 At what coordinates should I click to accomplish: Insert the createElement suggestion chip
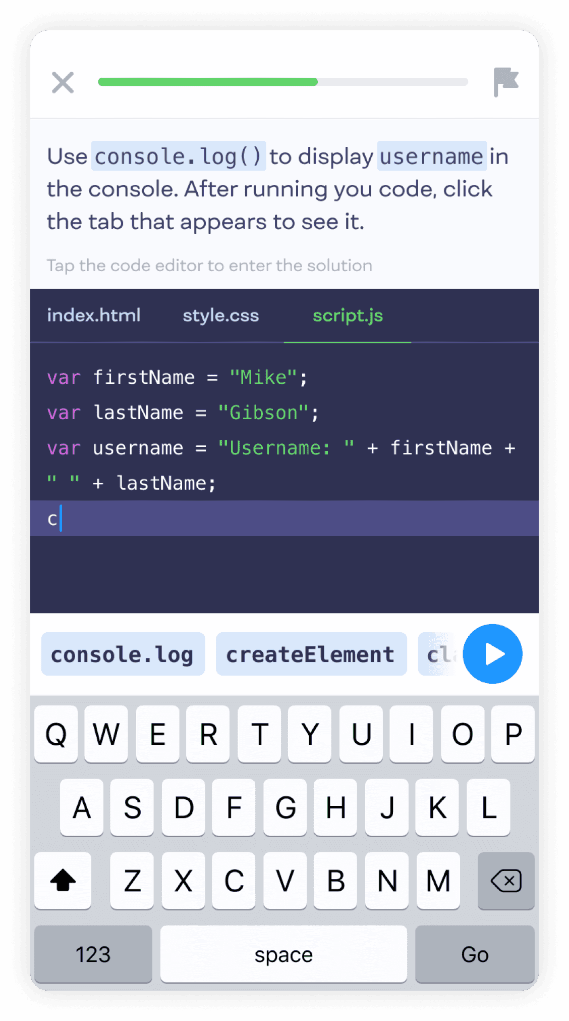tap(311, 654)
